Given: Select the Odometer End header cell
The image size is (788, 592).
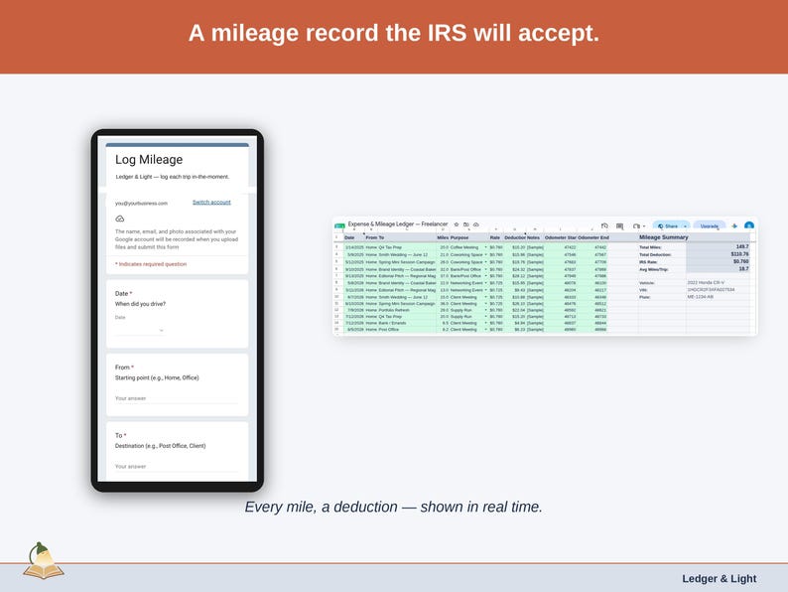Looking at the screenshot, I should [593, 237].
